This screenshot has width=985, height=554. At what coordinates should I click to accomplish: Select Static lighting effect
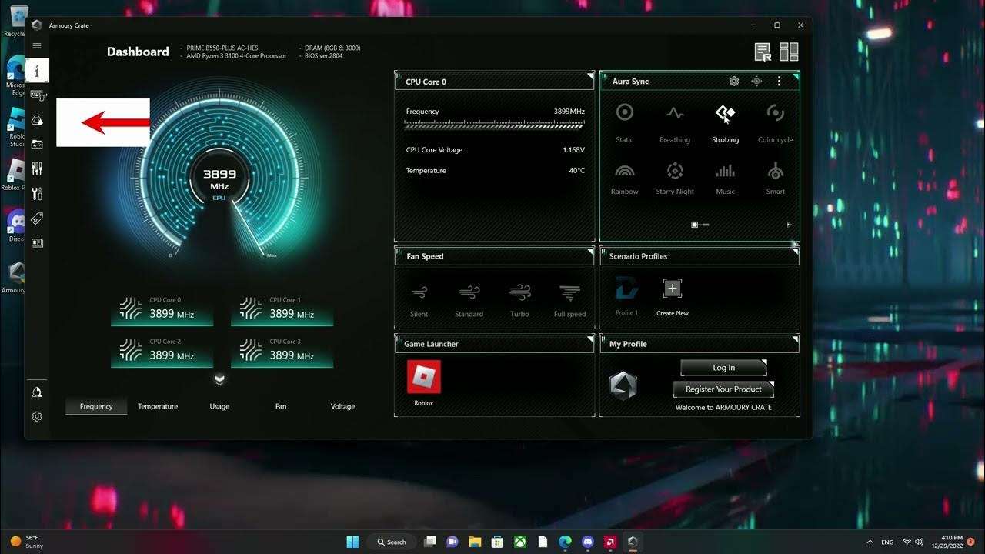[x=625, y=122]
